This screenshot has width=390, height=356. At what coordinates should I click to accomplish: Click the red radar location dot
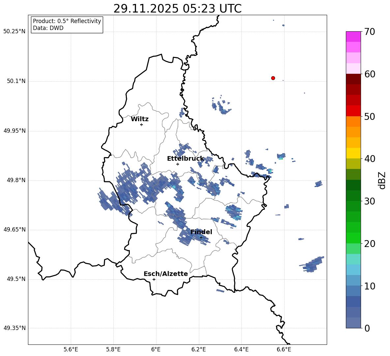[273, 78]
